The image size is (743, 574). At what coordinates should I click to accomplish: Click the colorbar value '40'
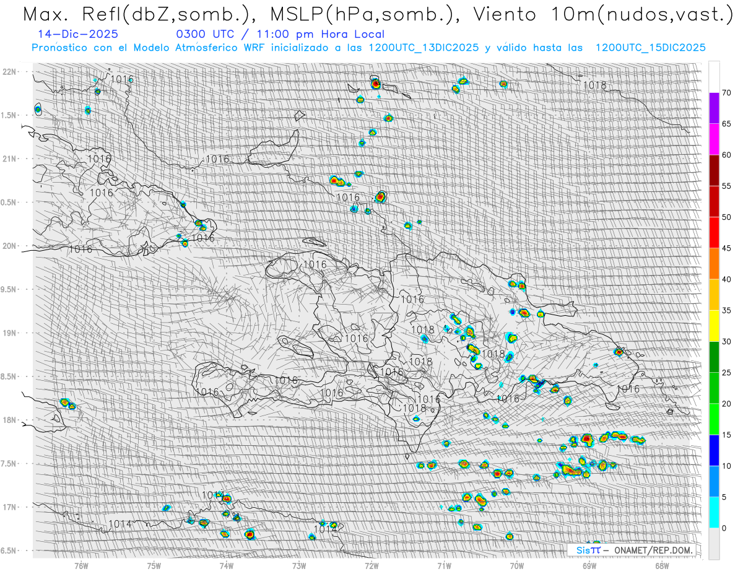tap(726, 279)
